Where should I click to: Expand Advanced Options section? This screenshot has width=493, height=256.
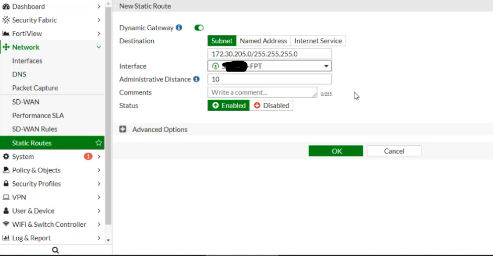click(123, 129)
